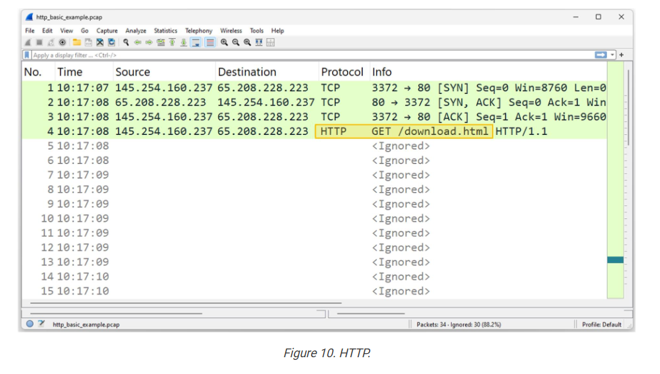
Task: Click the Find packet magnifier icon
Action: [x=126, y=42]
